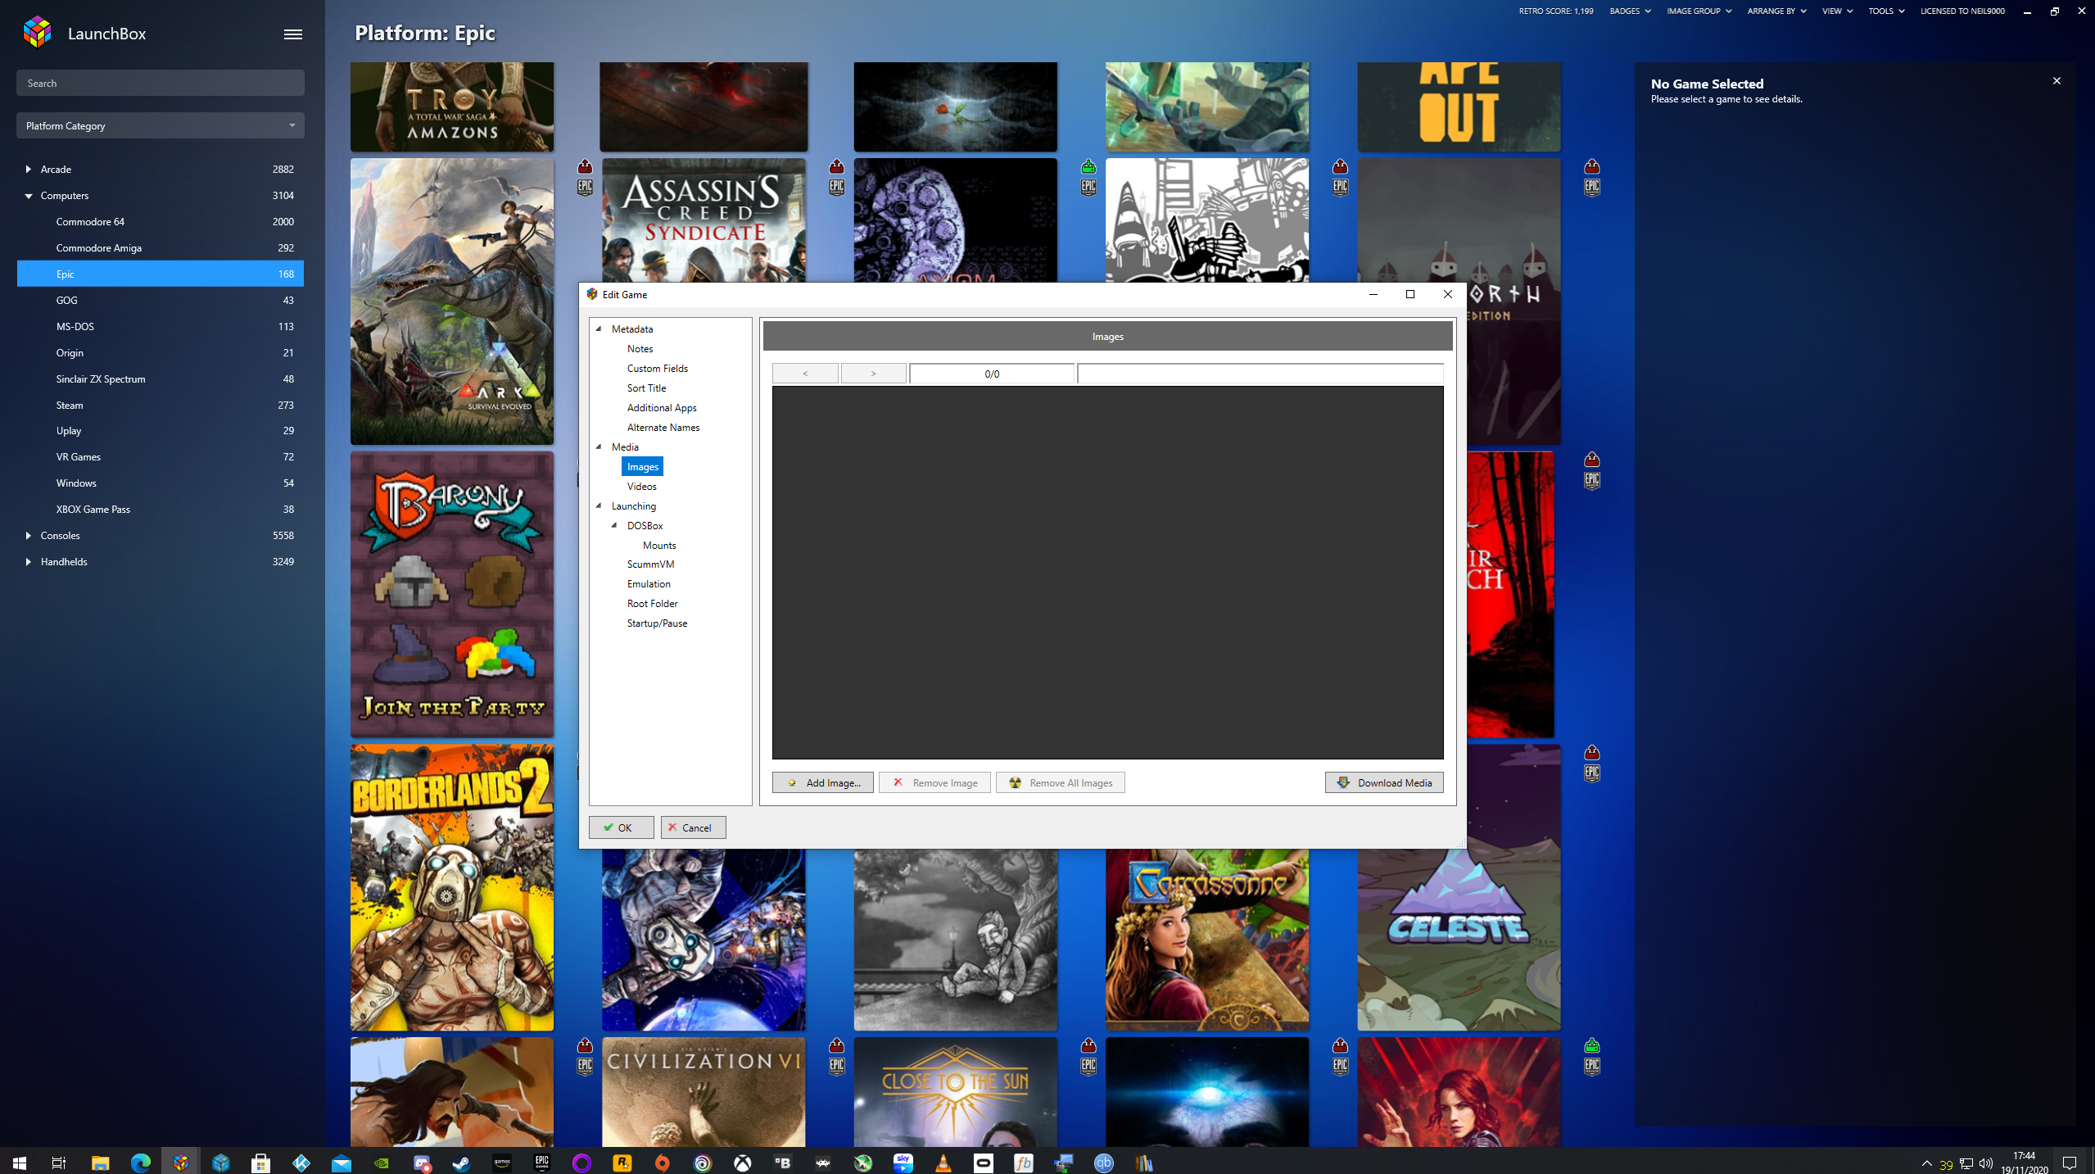Screen dimensions: 2095x1174
Task: Open the Tools menu
Action: 1885,11
